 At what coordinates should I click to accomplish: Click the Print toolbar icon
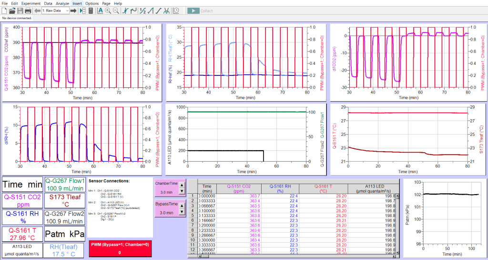28,10
